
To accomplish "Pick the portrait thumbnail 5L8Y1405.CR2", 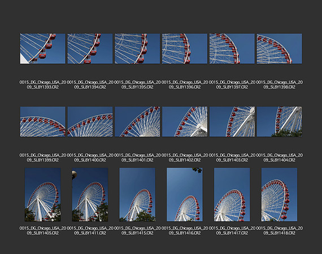I will tap(43, 195).
